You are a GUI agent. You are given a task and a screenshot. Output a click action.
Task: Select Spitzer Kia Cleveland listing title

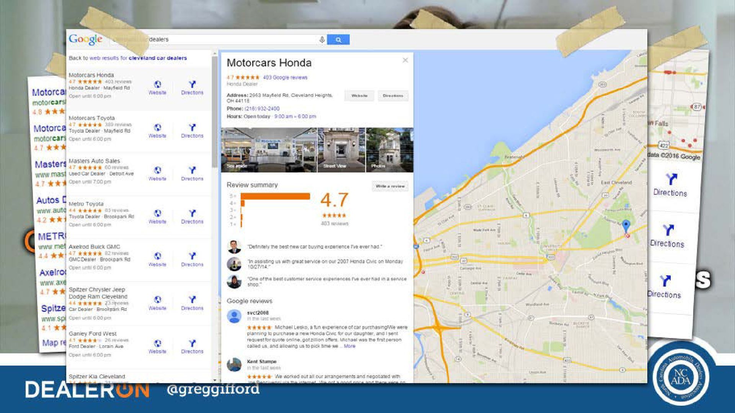(x=97, y=377)
